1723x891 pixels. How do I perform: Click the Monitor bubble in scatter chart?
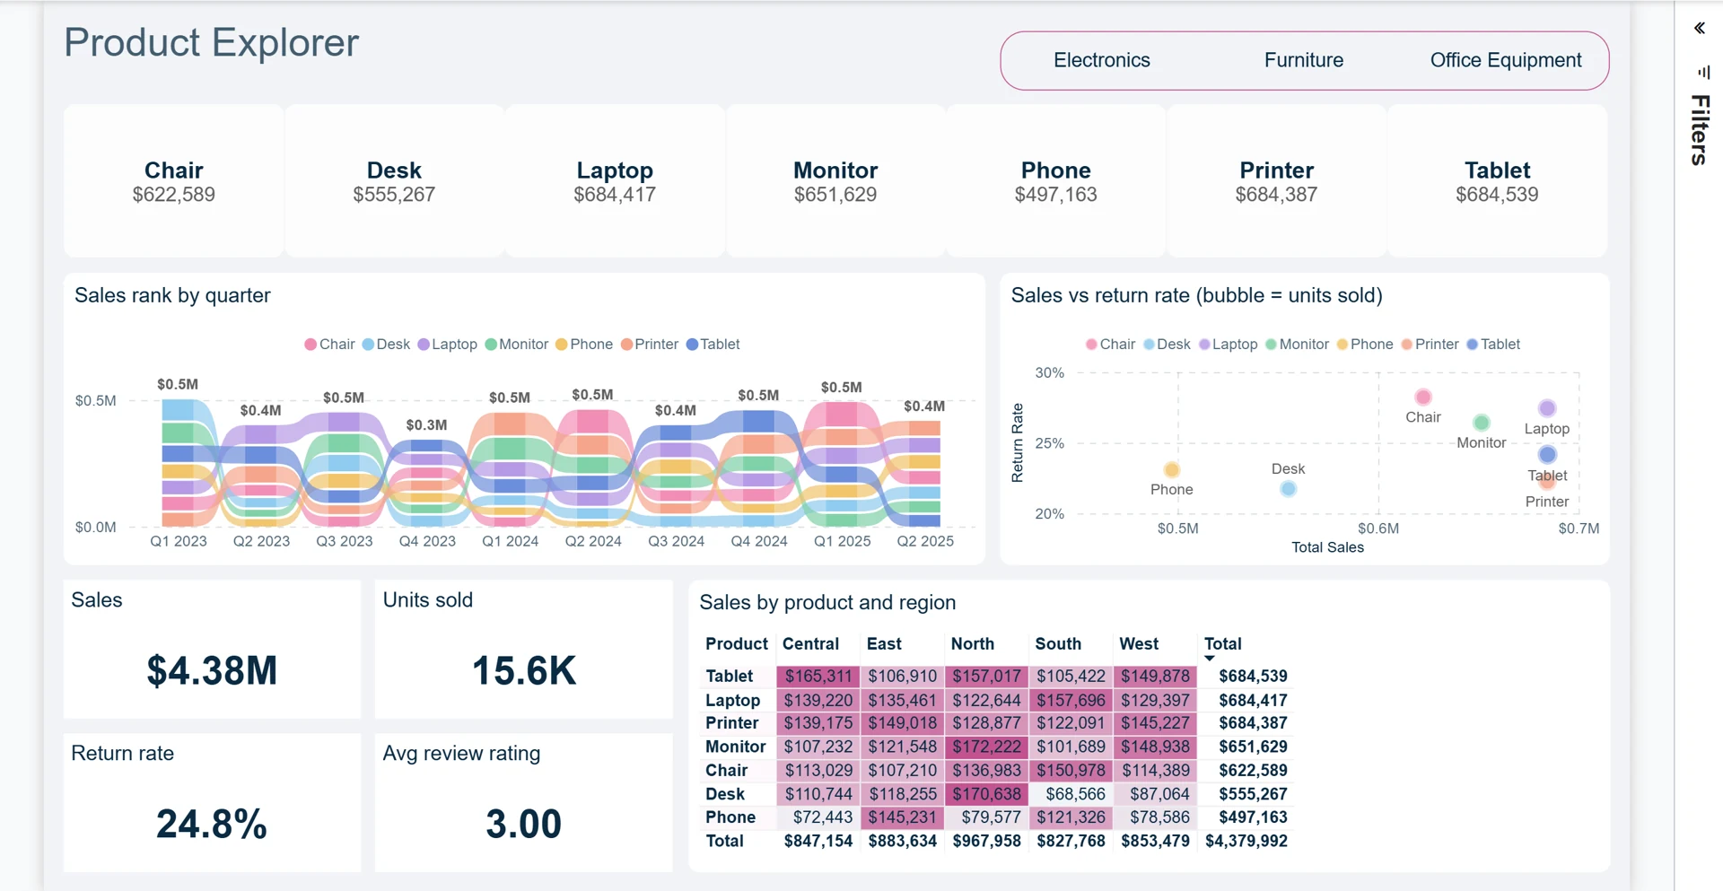[1482, 422]
